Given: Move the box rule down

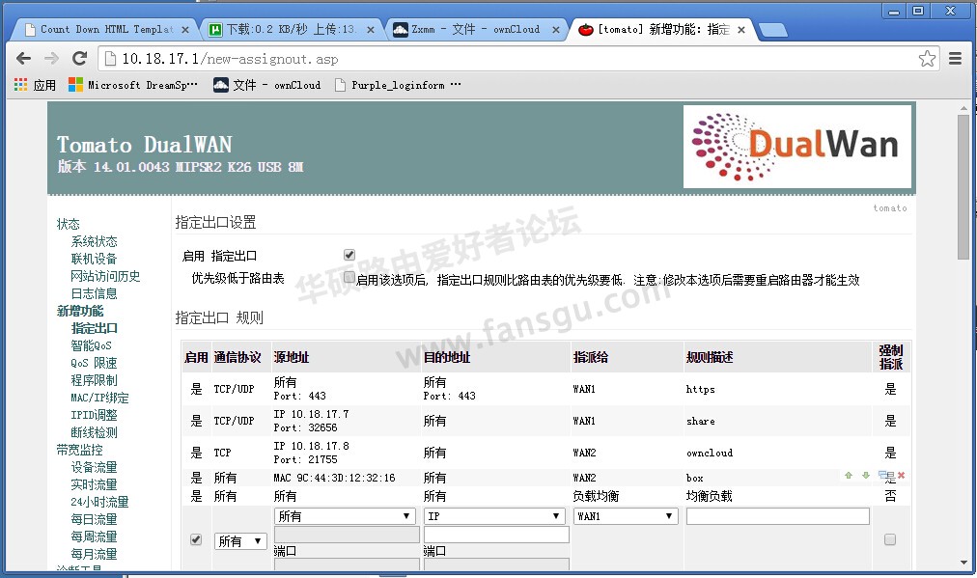Looking at the screenshot, I should point(865,475).
